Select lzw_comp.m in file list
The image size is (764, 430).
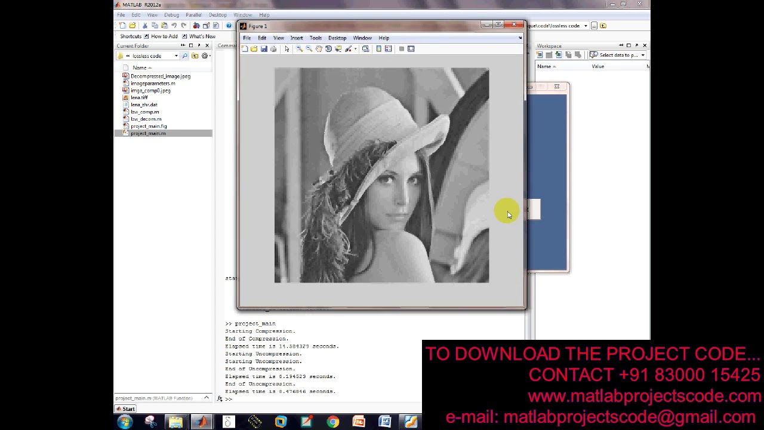145,112
